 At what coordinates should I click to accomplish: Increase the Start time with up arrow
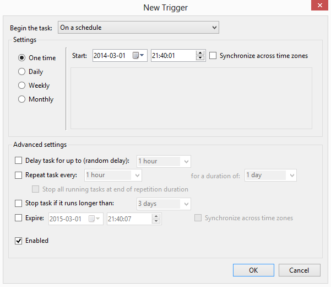(x=200, y=53)
